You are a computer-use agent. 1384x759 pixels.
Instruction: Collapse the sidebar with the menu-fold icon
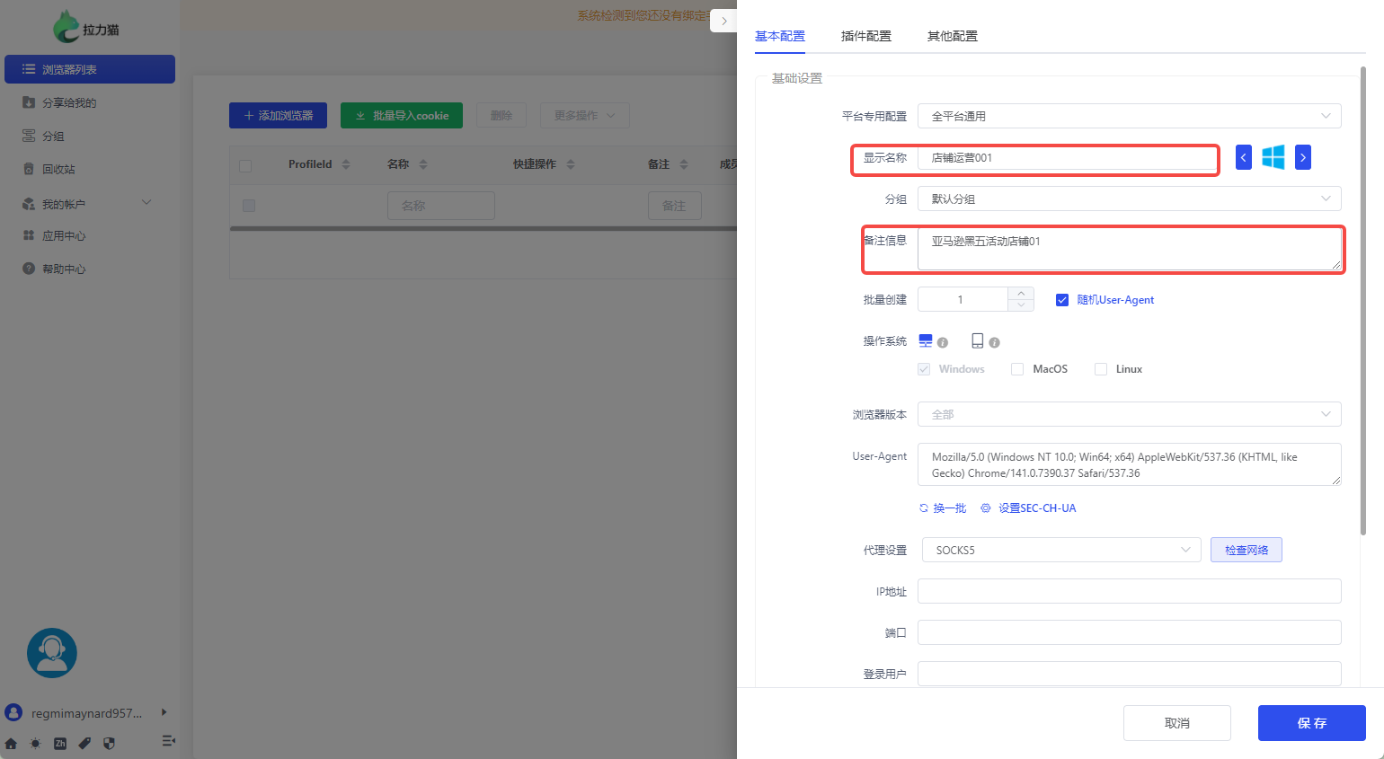(168, 741)
